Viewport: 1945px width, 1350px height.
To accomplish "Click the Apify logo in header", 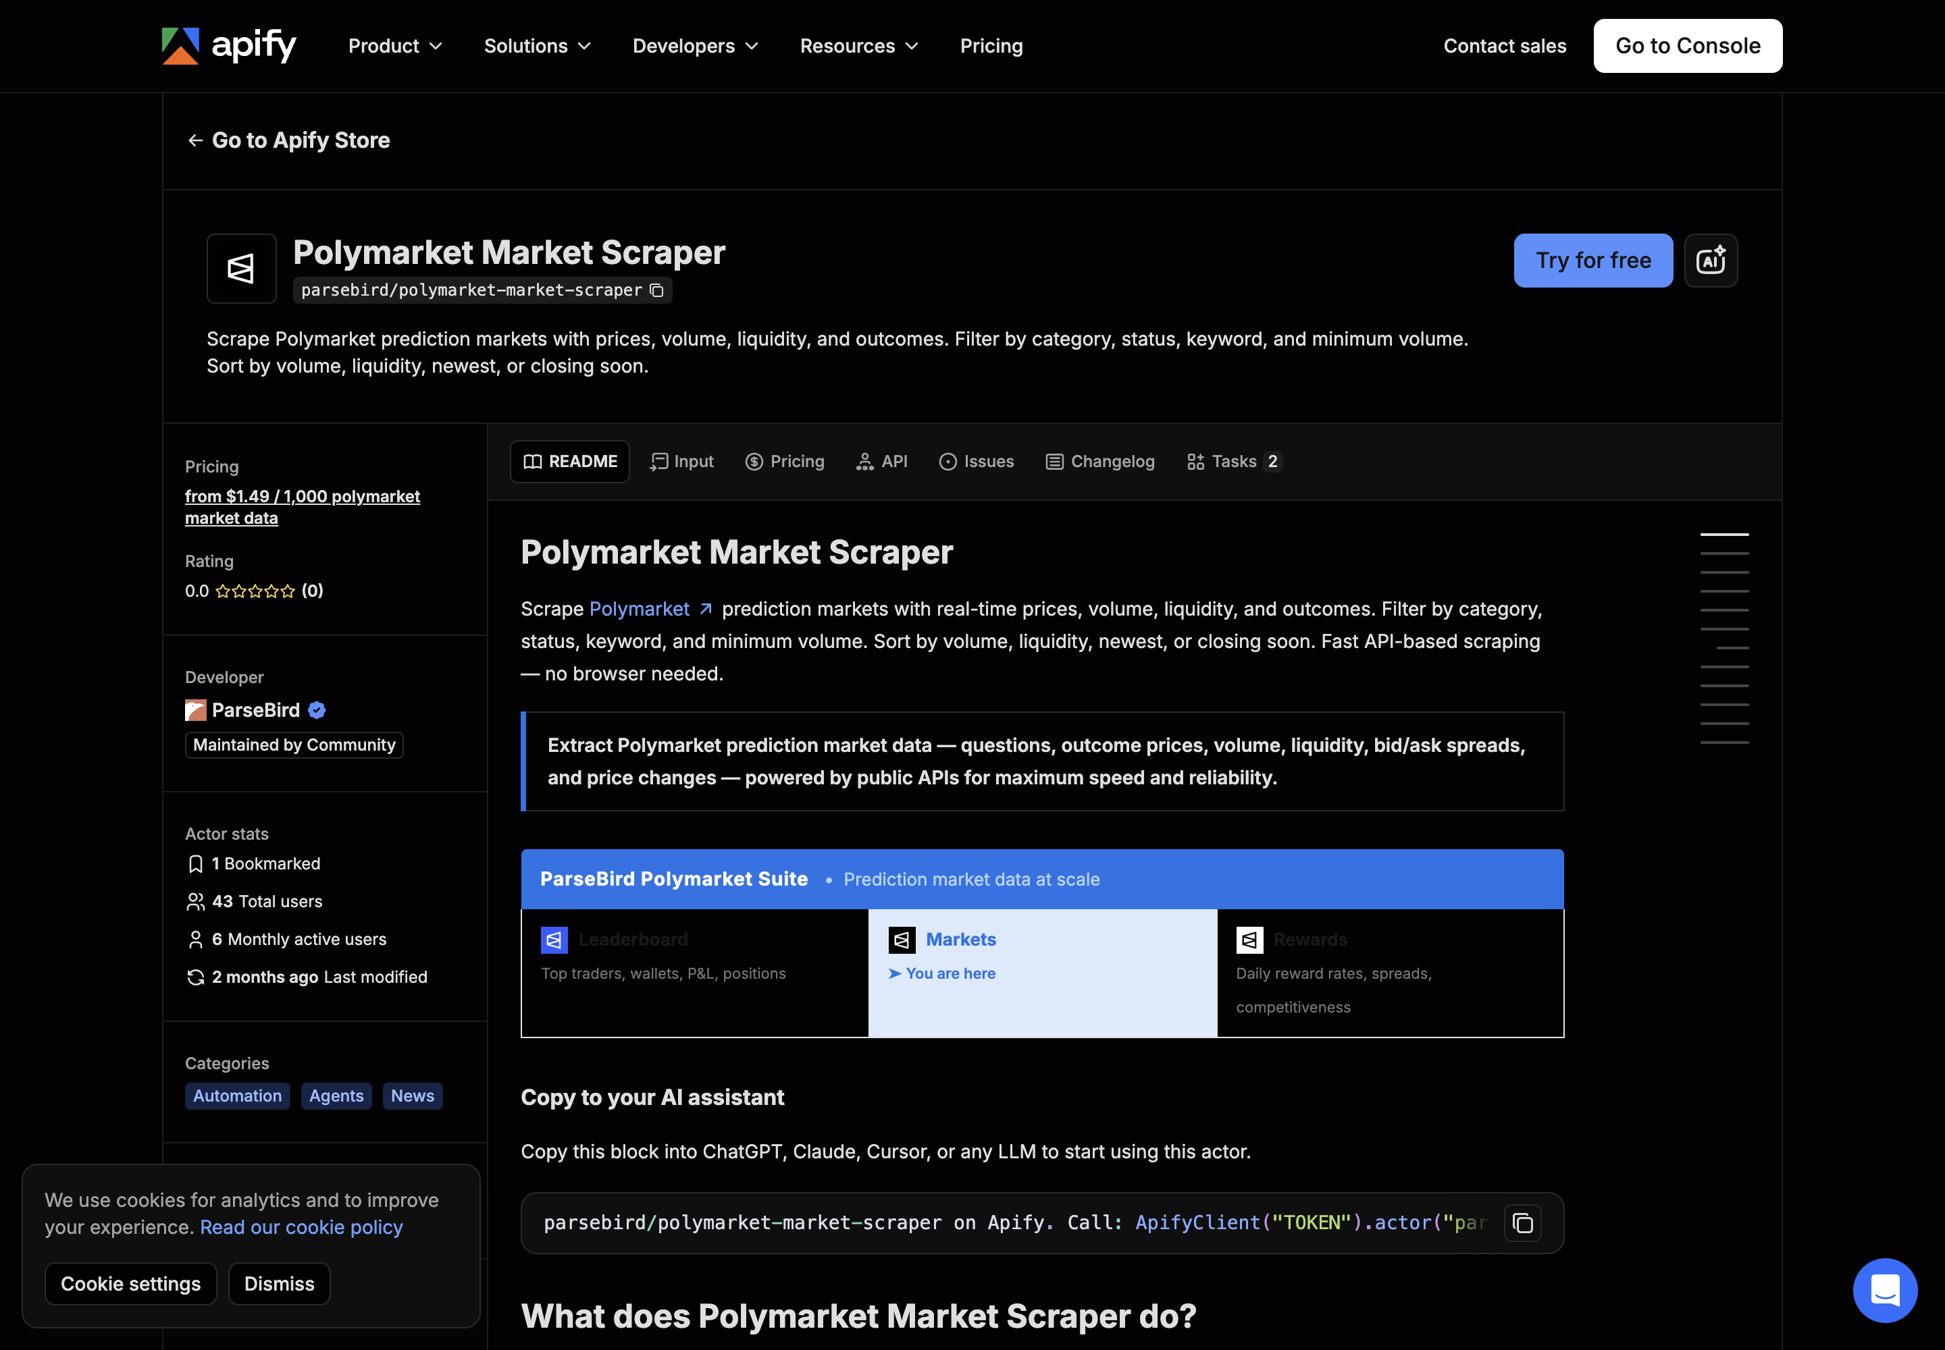I will [228, 46].
